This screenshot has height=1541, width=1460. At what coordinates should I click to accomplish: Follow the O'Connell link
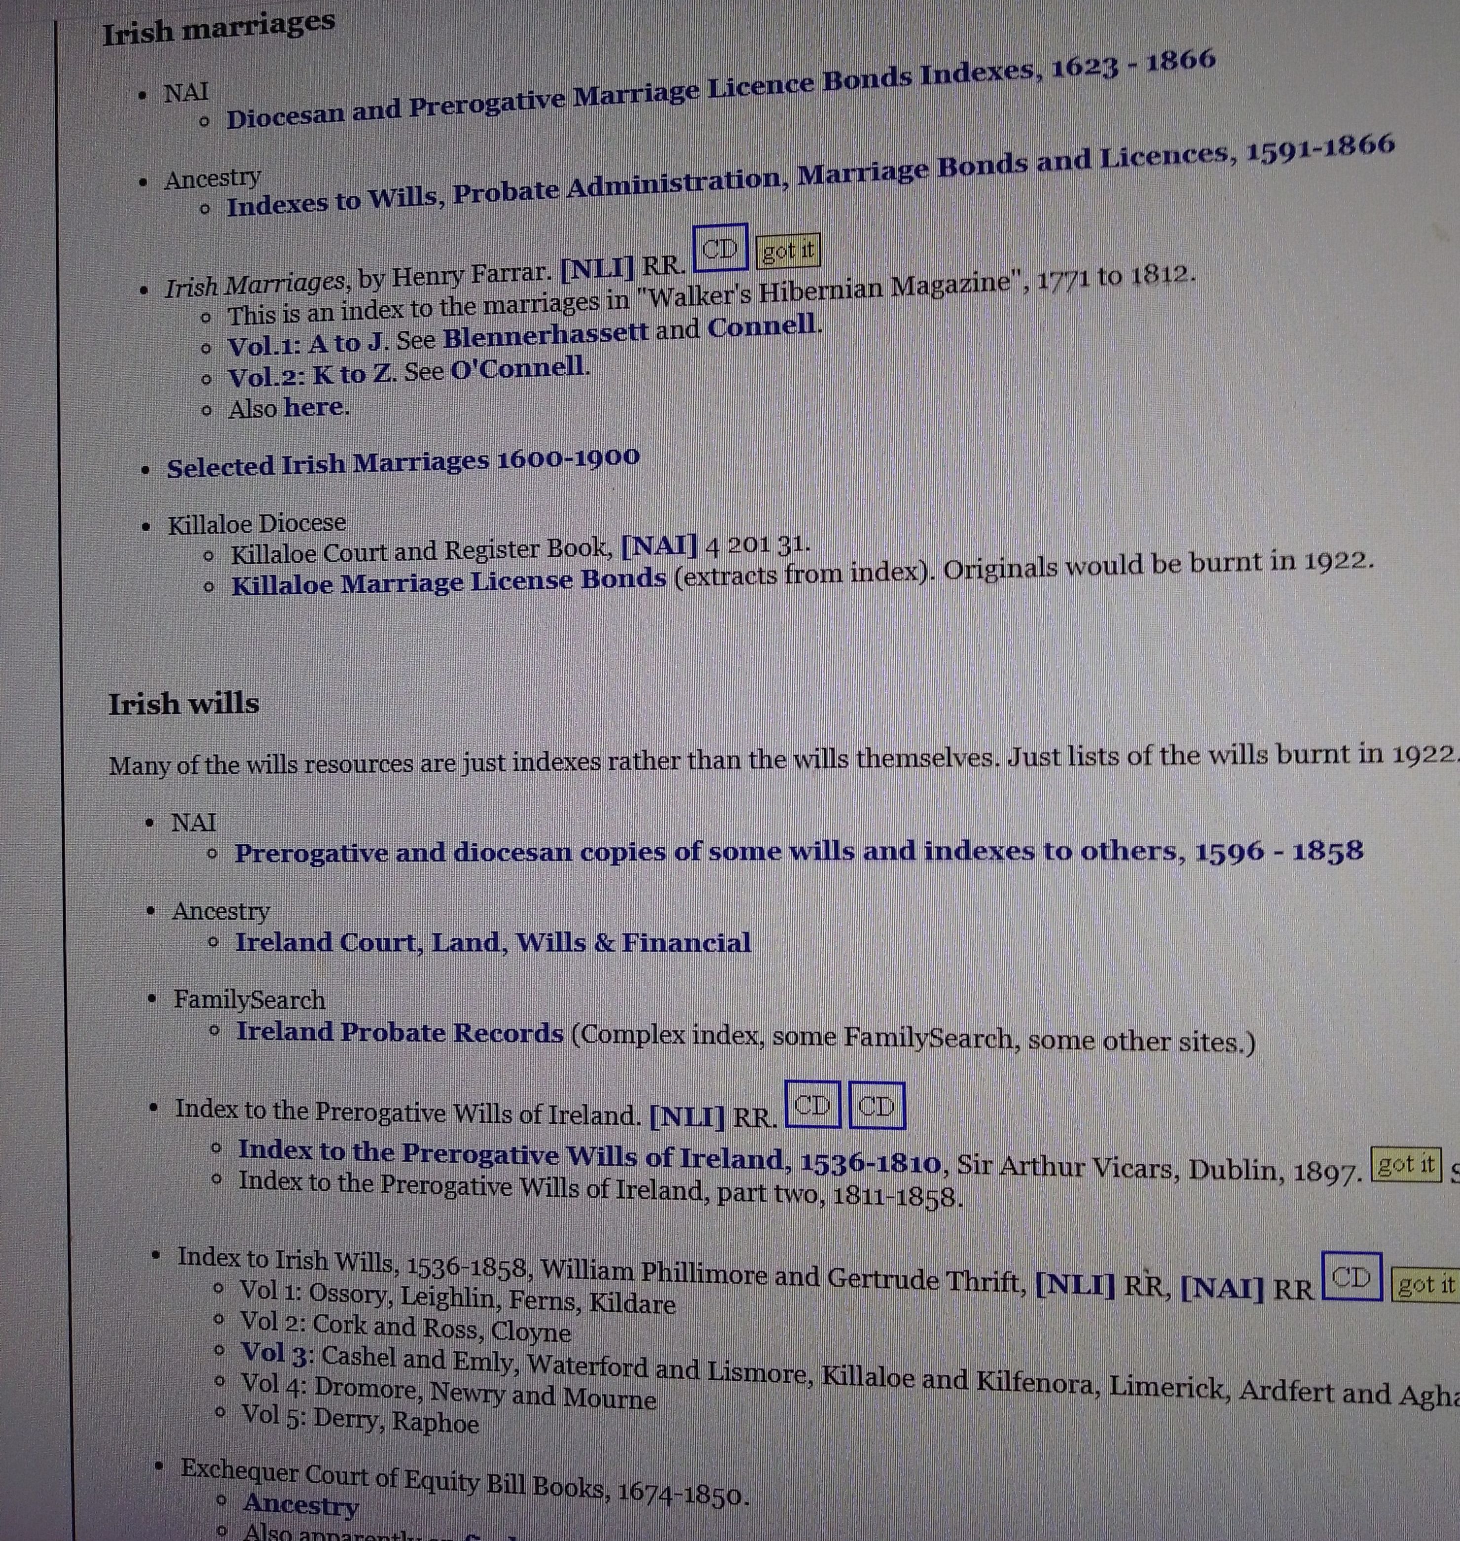pos(517,367)
